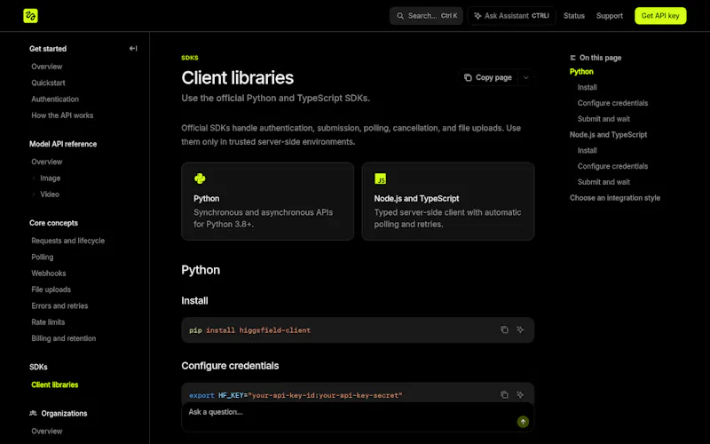Viewport: 710px width, 444px height.
Task: Expand the Video tree item
Action: point(34,194)
